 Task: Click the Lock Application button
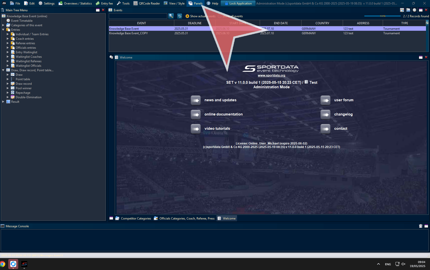pos(238,3)
